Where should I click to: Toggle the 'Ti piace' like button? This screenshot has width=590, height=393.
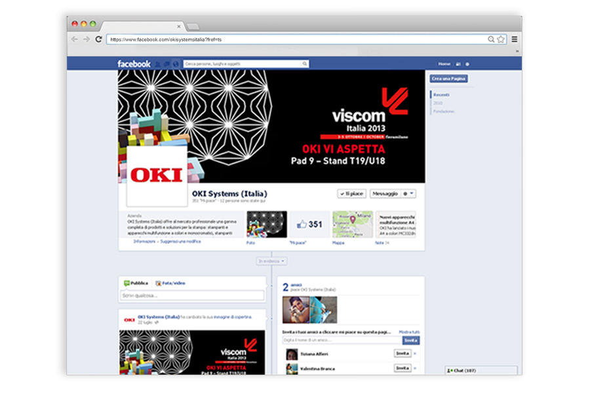[x=352, y=194]
